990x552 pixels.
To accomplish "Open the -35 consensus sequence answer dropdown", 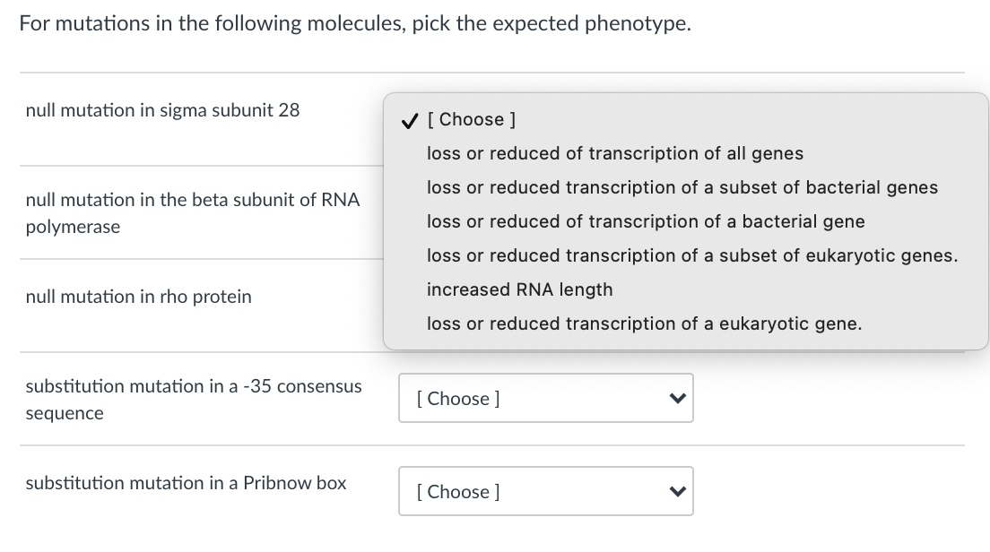I will 545,398.
